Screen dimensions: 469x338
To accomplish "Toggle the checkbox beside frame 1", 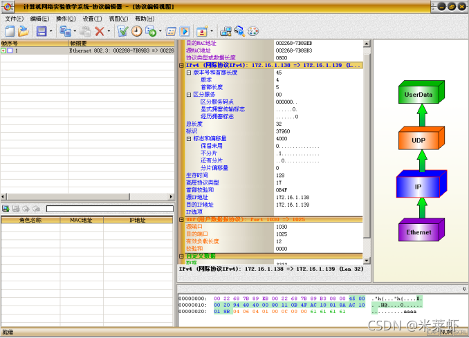I will (x=10, y=50).
